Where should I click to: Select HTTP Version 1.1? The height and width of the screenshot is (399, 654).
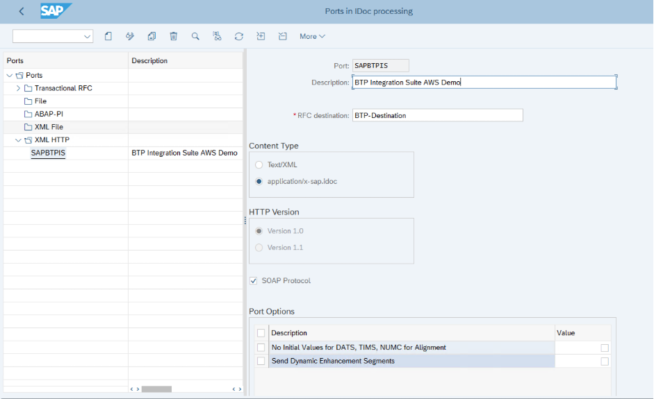point(259,248)
